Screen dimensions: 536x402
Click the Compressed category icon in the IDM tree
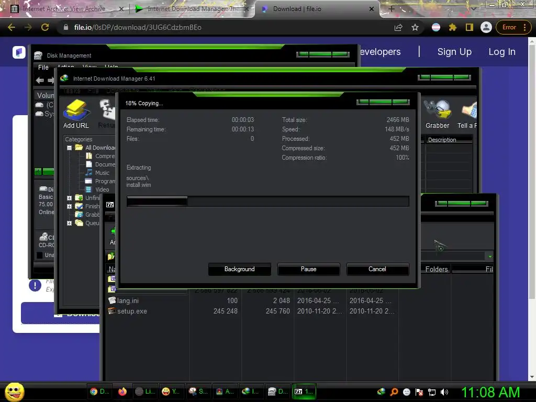coord(89,156)
